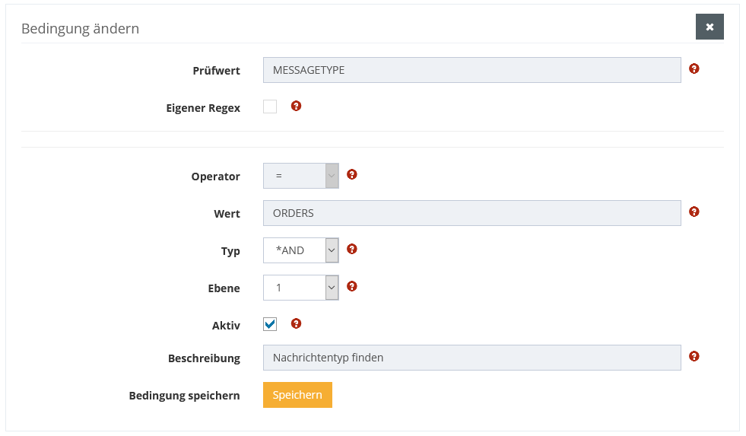Expand the Typ dropdown showing *AND
The image size is (746, 436).
tap(300, 250)
